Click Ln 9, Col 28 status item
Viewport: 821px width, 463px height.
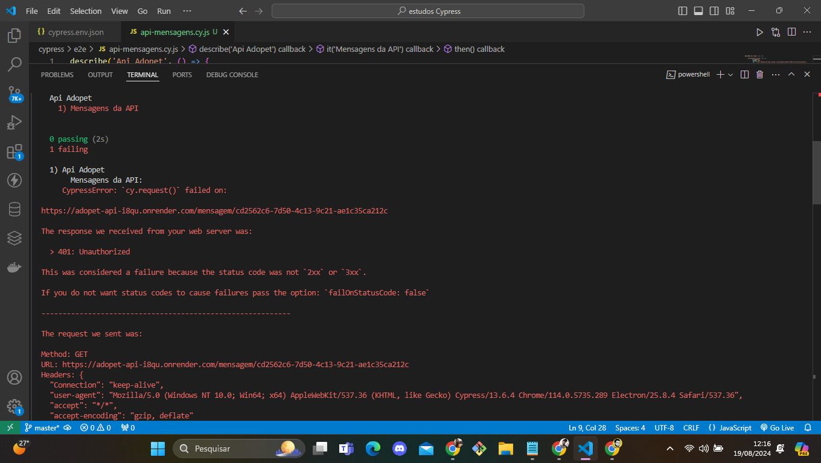coord(587,427)
